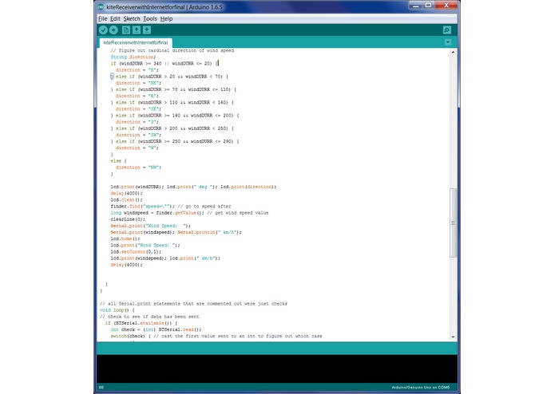Viewport: 555px width, 394px height.
Task: Click the line 'String direction;'
Action: point(133,57)
